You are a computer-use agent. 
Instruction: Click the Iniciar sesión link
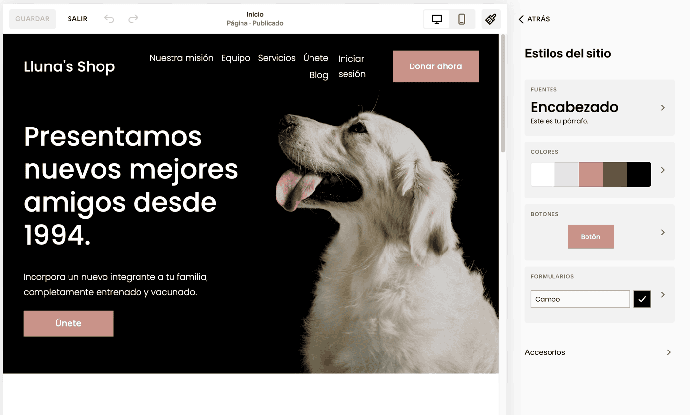pos(352,66)
